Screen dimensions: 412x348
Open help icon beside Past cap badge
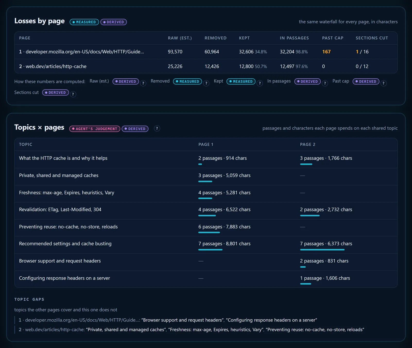pos(383,83)
